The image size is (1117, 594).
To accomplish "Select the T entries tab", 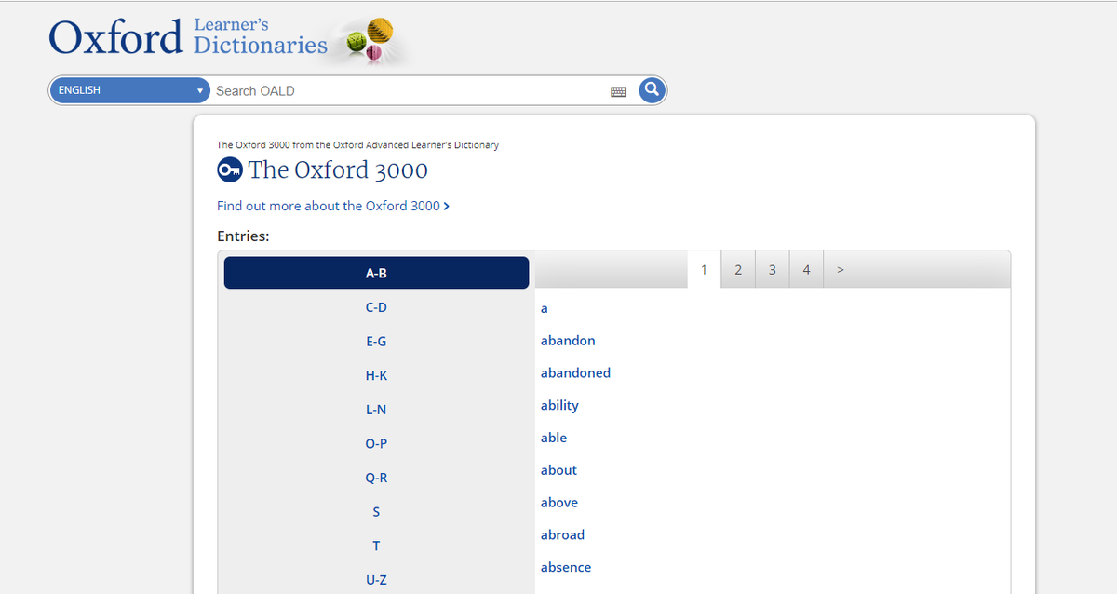I will (376, 546).
